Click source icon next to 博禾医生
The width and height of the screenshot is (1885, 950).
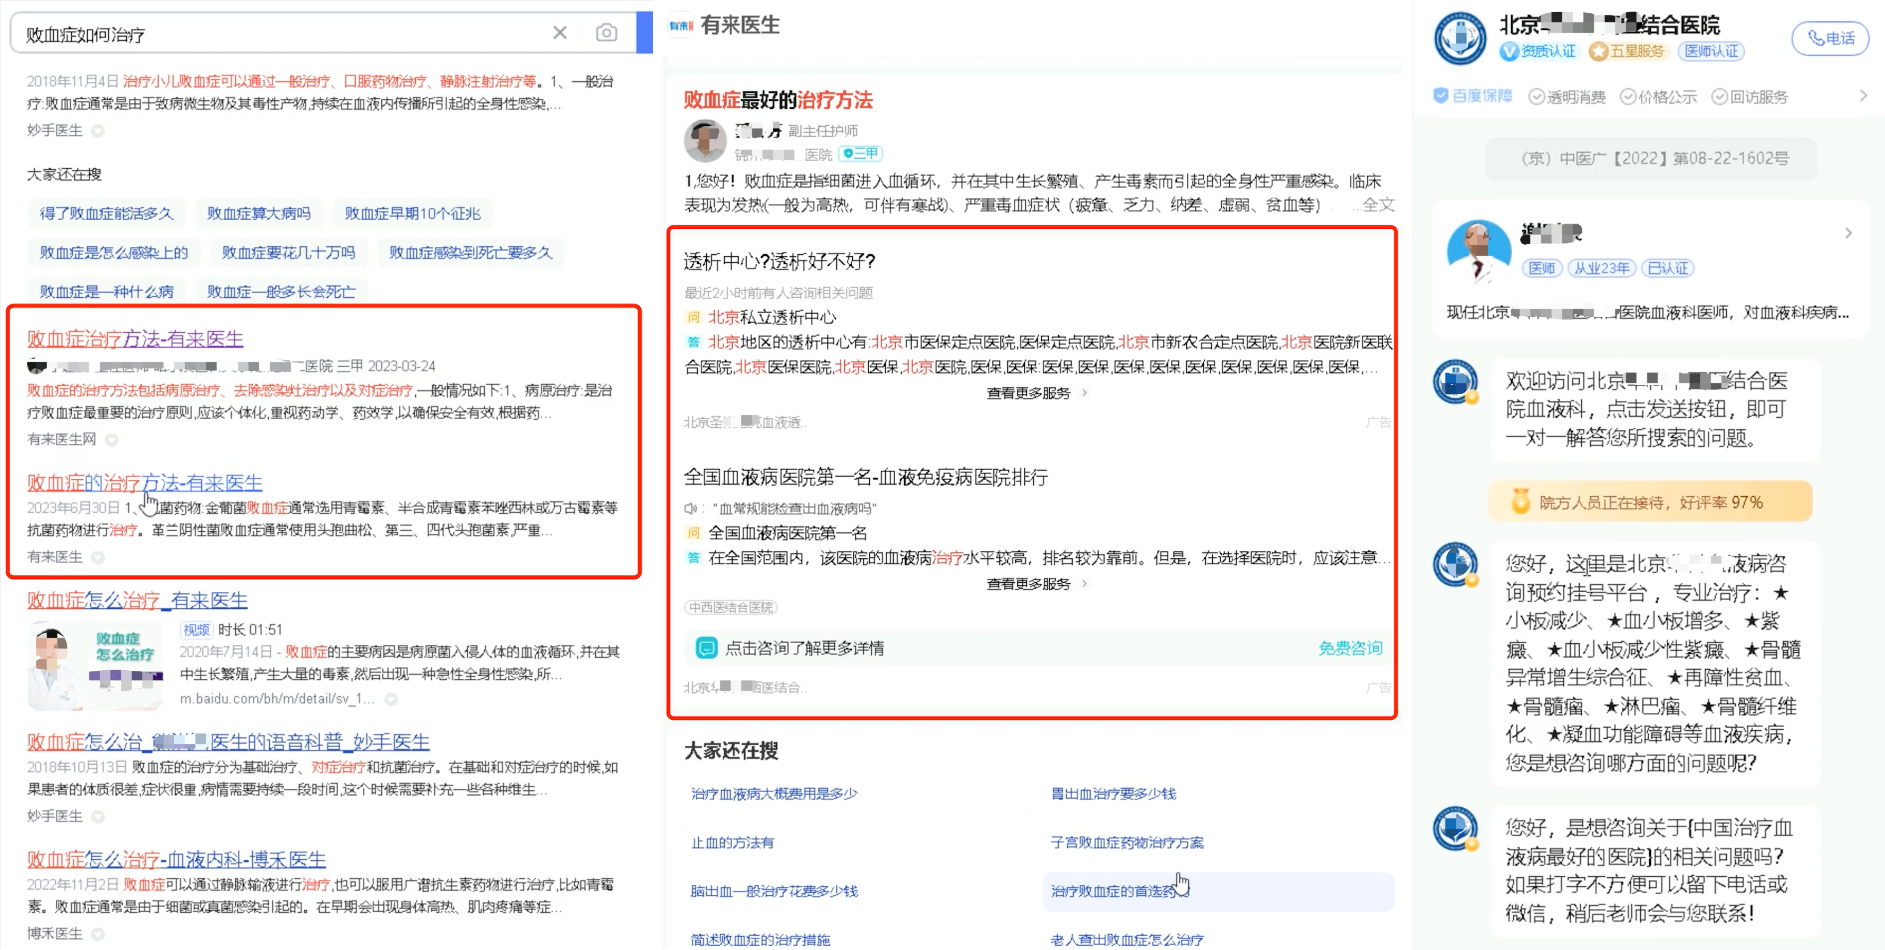(x=97, y=934)
